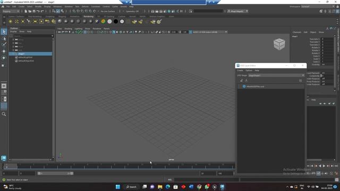Activate the Move tool in toolbox
340x191 pixels.
pos(4,51)
